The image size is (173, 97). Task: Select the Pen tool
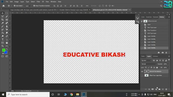pos(7,36)
